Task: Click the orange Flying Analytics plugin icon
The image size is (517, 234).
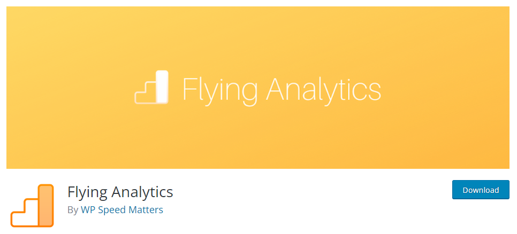Action: pyautogui.click(x=32, y=206)
